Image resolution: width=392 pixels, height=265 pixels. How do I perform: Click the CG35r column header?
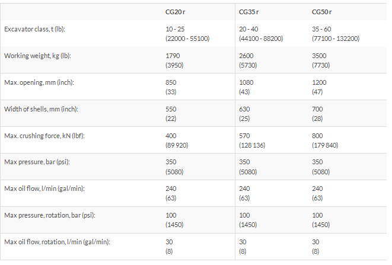(x=248, y=12)
